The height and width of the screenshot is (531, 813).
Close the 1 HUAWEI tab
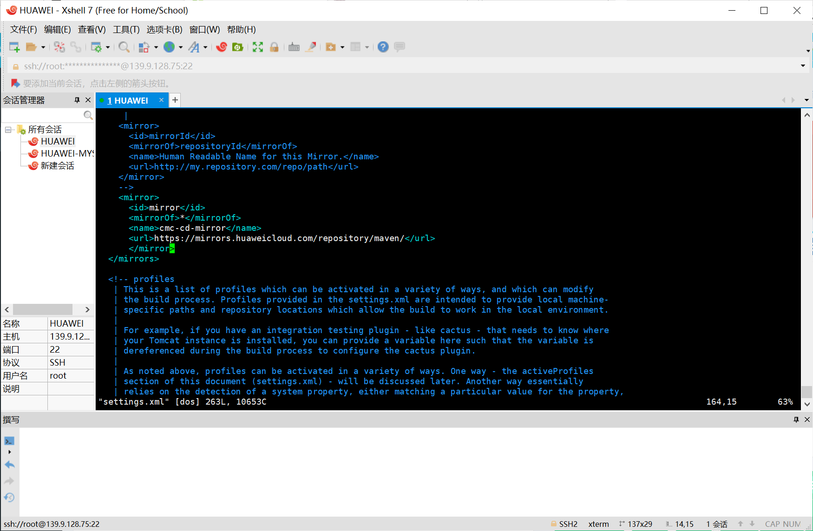(x=161, y=100)
